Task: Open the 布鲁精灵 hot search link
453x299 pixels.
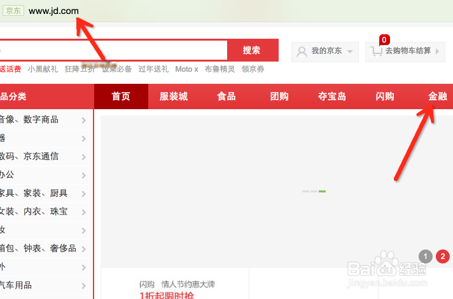Action: (x=220, y=69)
